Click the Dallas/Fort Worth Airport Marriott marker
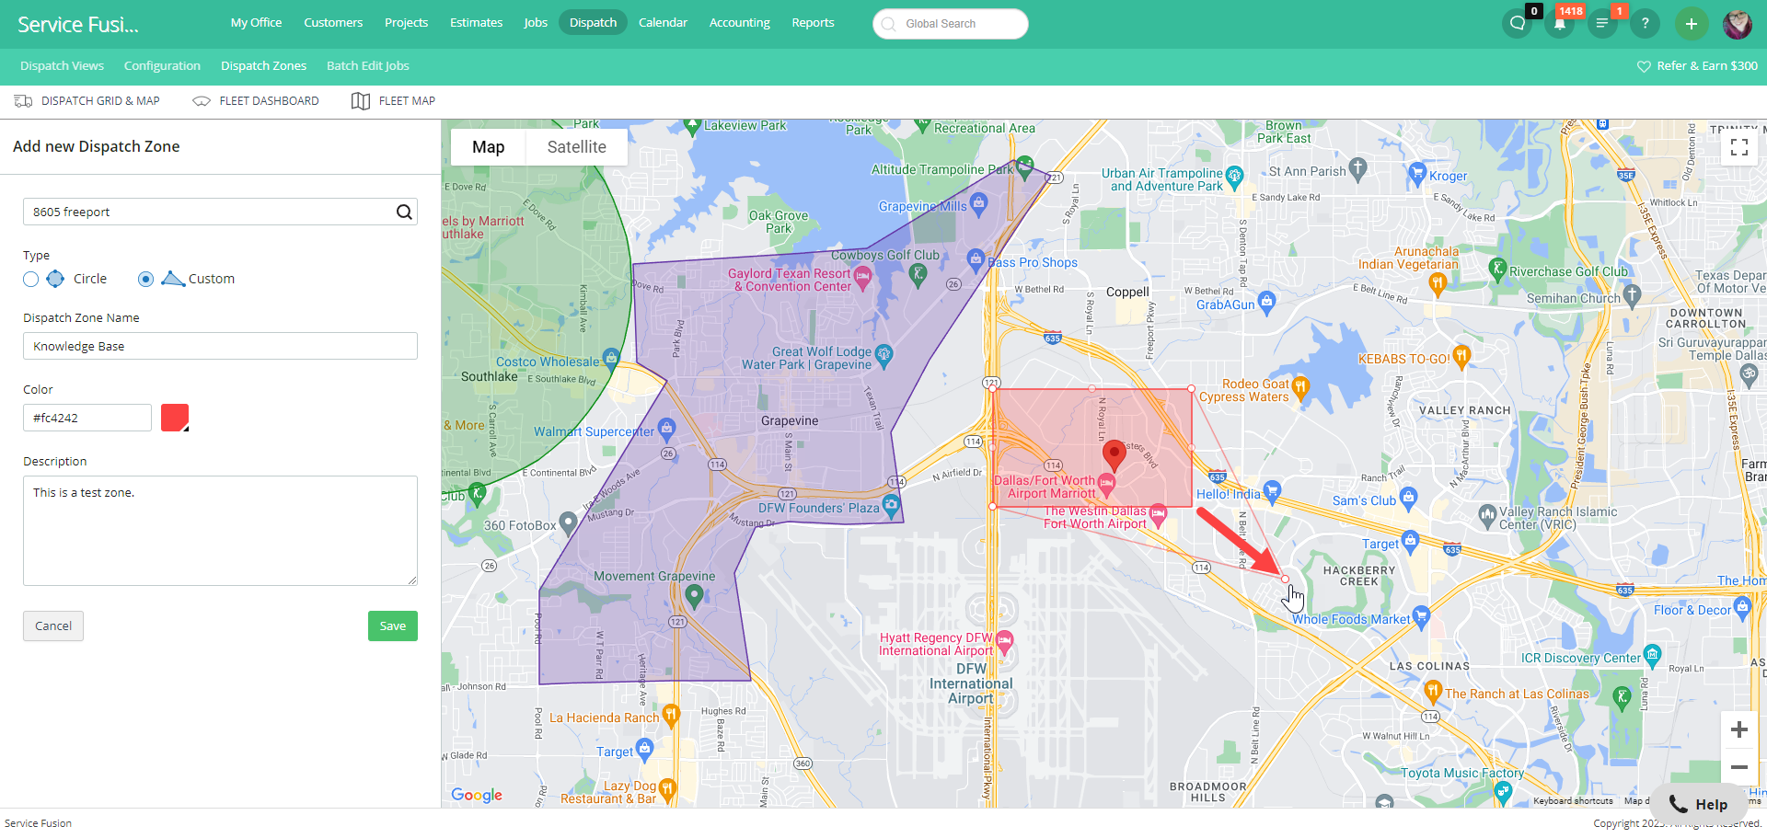Image resolution: width=1767 pixels, height=838 pixels. pos(1107,484)
